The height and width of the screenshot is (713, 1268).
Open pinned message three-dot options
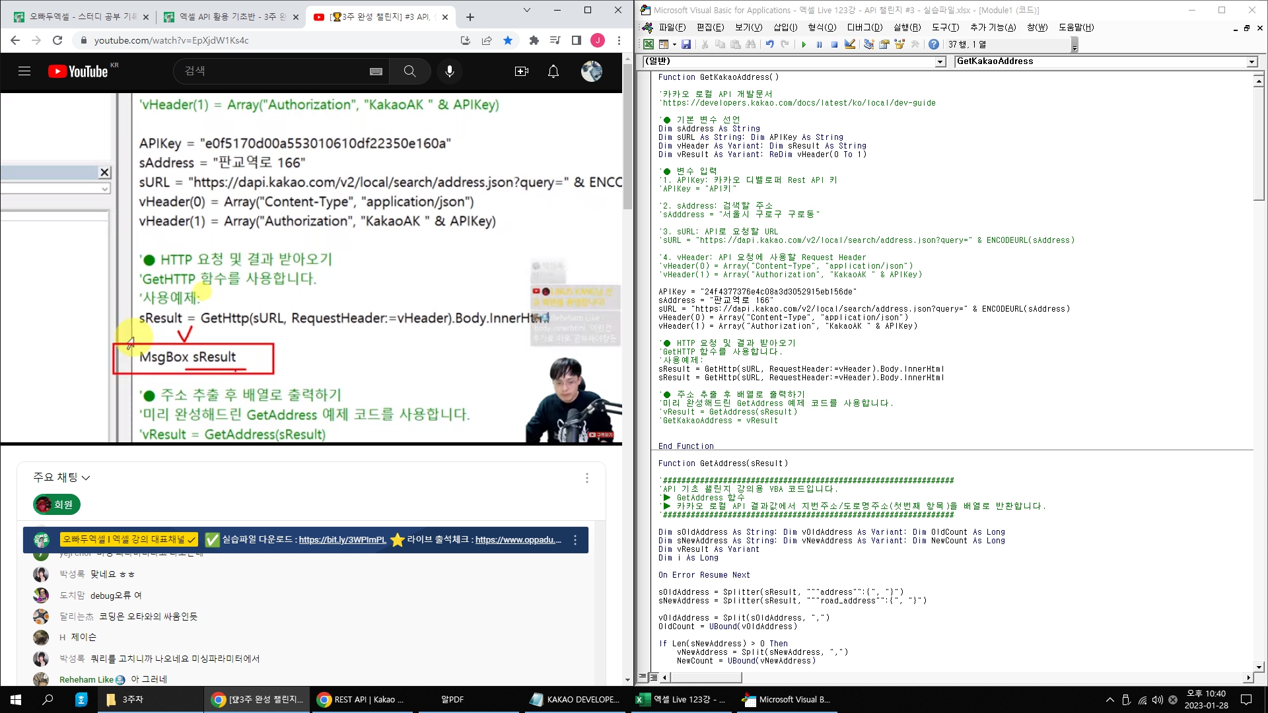click(x=575, y=540)
